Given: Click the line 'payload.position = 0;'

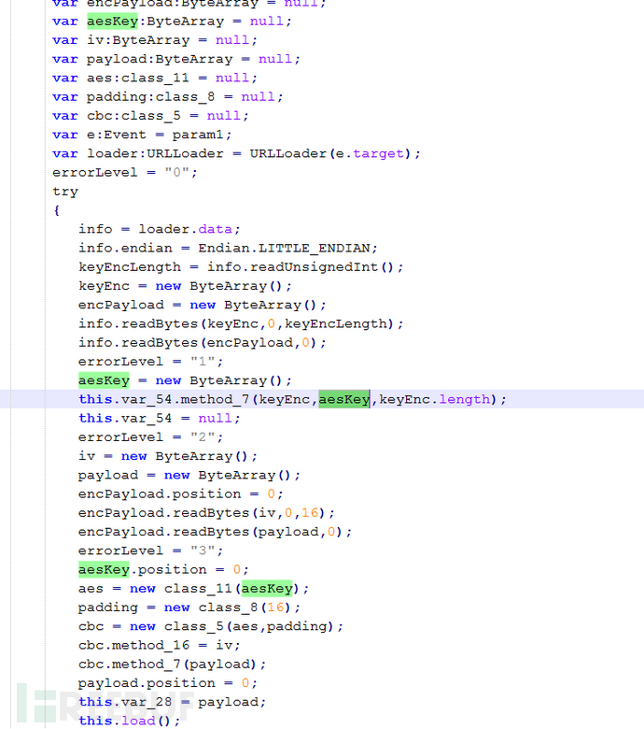Looking at the screenshot, I should [168, 683].
